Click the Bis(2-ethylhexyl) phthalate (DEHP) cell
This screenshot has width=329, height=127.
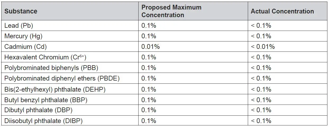pyautogui.click(x=55, y=89)
